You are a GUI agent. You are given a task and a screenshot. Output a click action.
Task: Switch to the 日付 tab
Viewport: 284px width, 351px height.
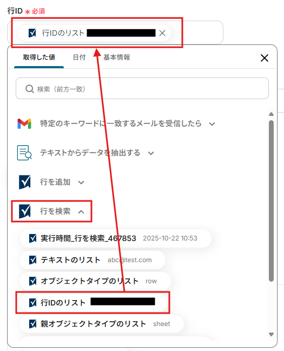tap(79, 57)
